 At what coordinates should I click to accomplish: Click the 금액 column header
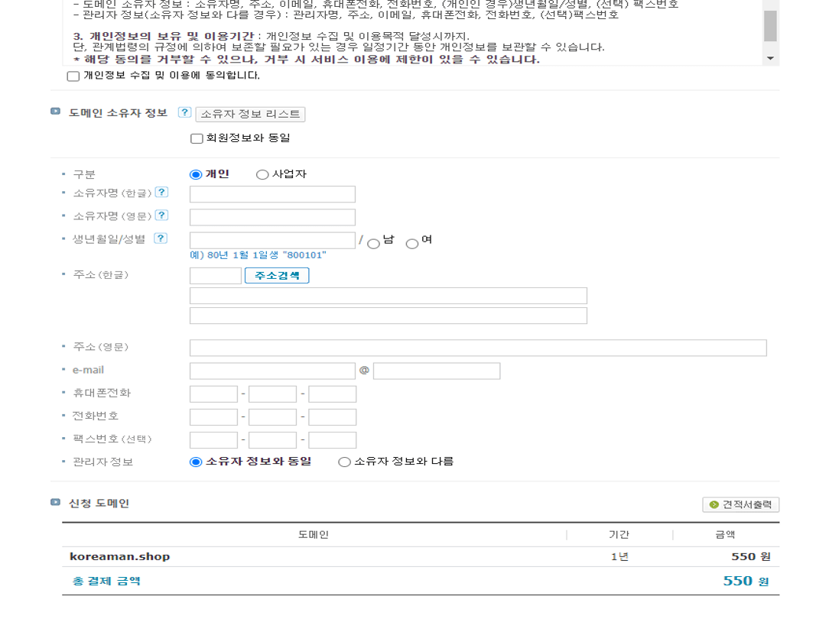725,534
